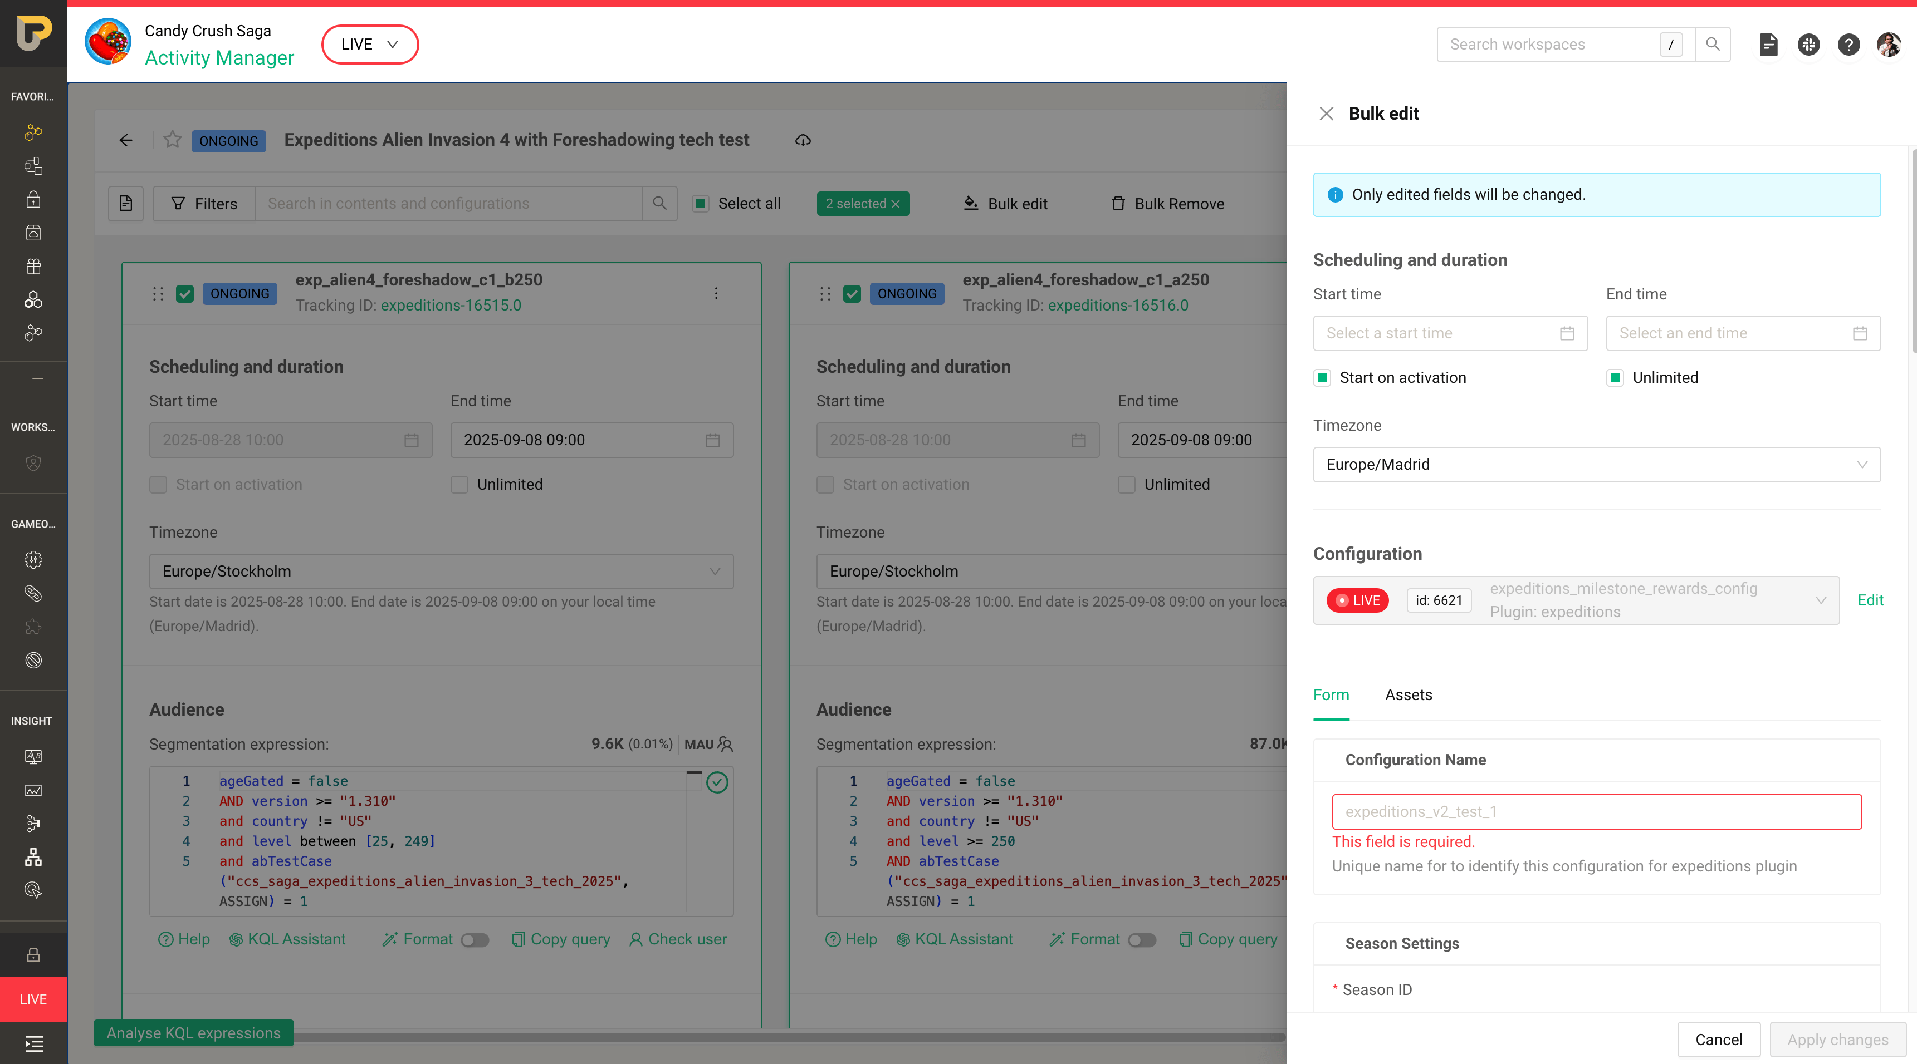Click the back arrow beside ONGOING
This screenshot has height=1064, width=1917.
[126, 140]
